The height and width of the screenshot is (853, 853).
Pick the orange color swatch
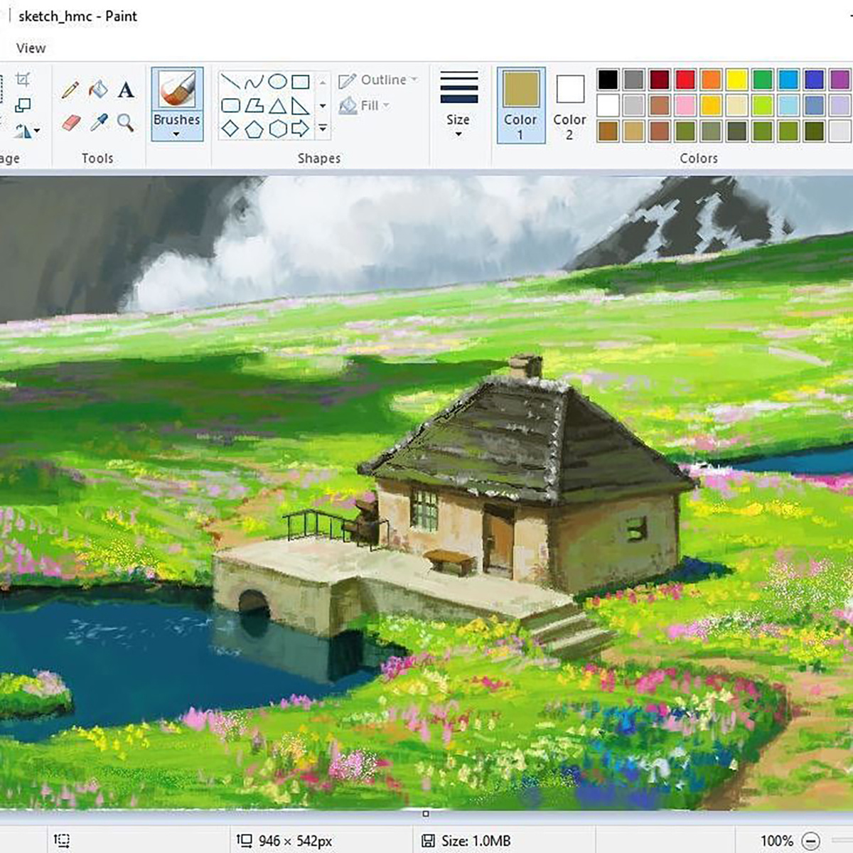(711, 79)
